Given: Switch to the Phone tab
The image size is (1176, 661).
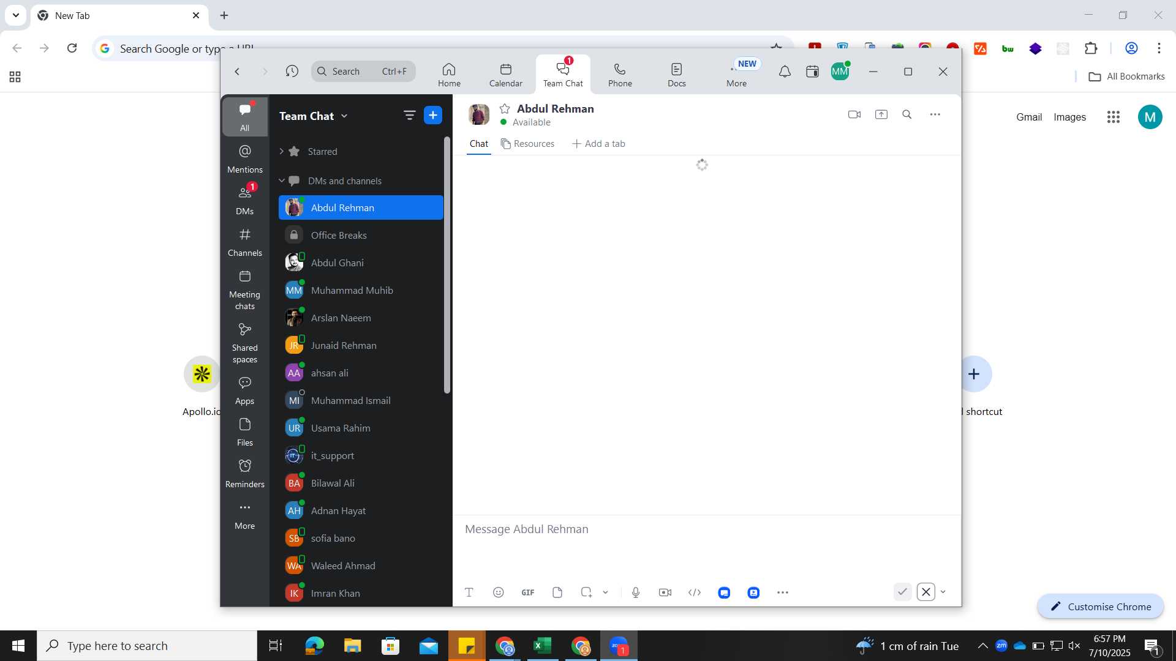Looking at the screenshot, I should click(x=620, y=75).
